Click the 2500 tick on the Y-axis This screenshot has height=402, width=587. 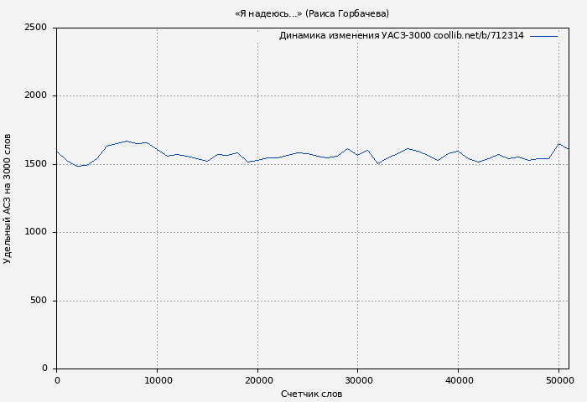tap(35, 28)
